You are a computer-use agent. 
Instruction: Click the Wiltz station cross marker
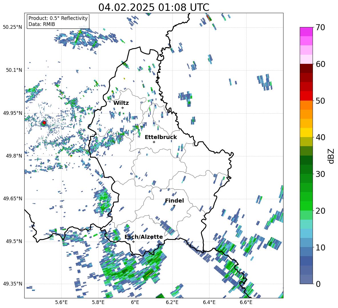123,108
